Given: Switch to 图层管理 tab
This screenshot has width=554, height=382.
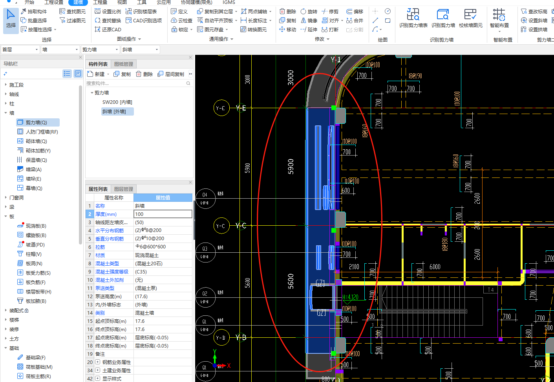Looking at the screenshot, I should [x=124, y=189].
